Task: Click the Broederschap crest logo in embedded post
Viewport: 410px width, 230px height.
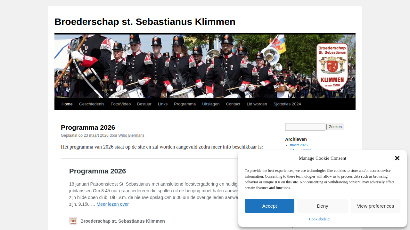Action: coord(73,221)
